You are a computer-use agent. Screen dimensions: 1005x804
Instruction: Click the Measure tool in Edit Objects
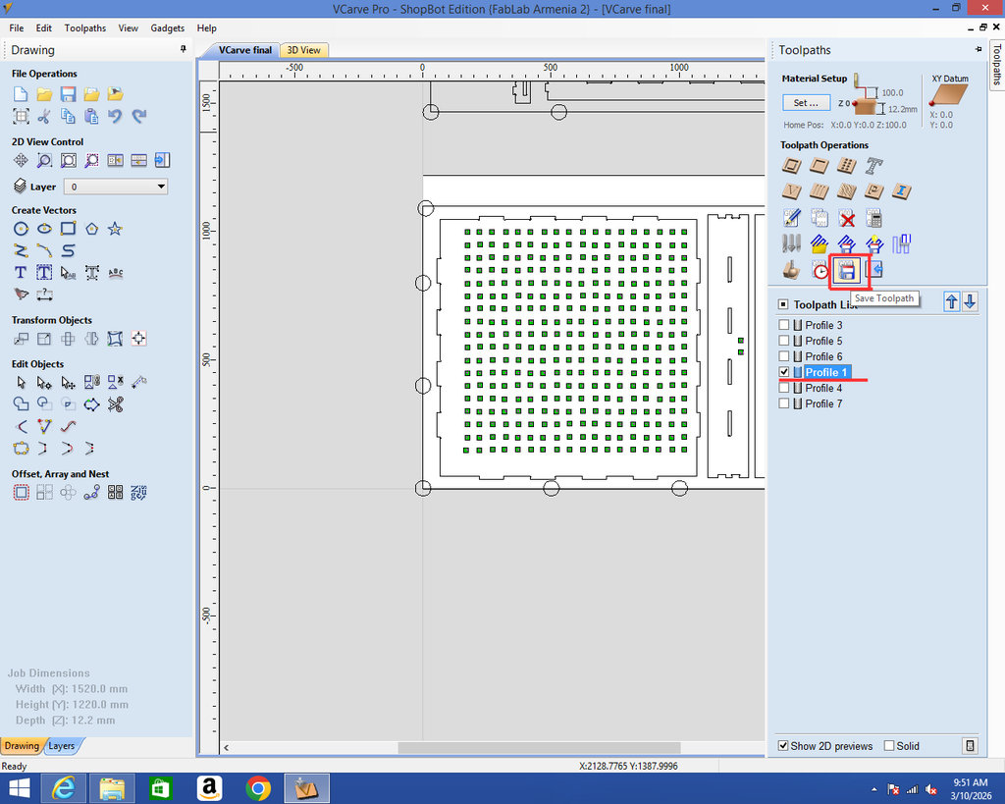tap(138, 383)
